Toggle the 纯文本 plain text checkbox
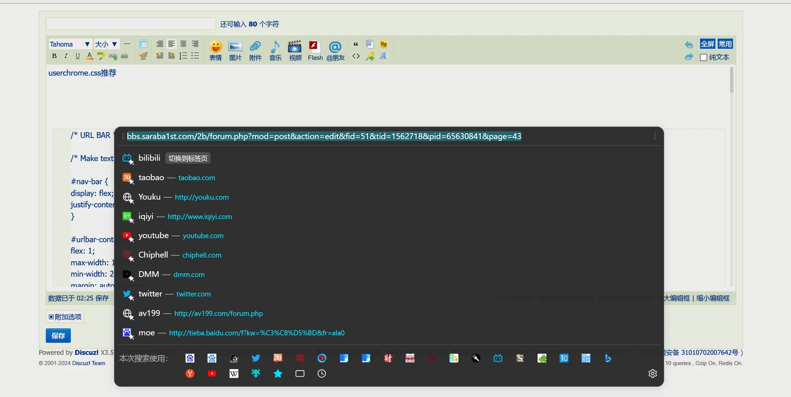 [703, 57]
